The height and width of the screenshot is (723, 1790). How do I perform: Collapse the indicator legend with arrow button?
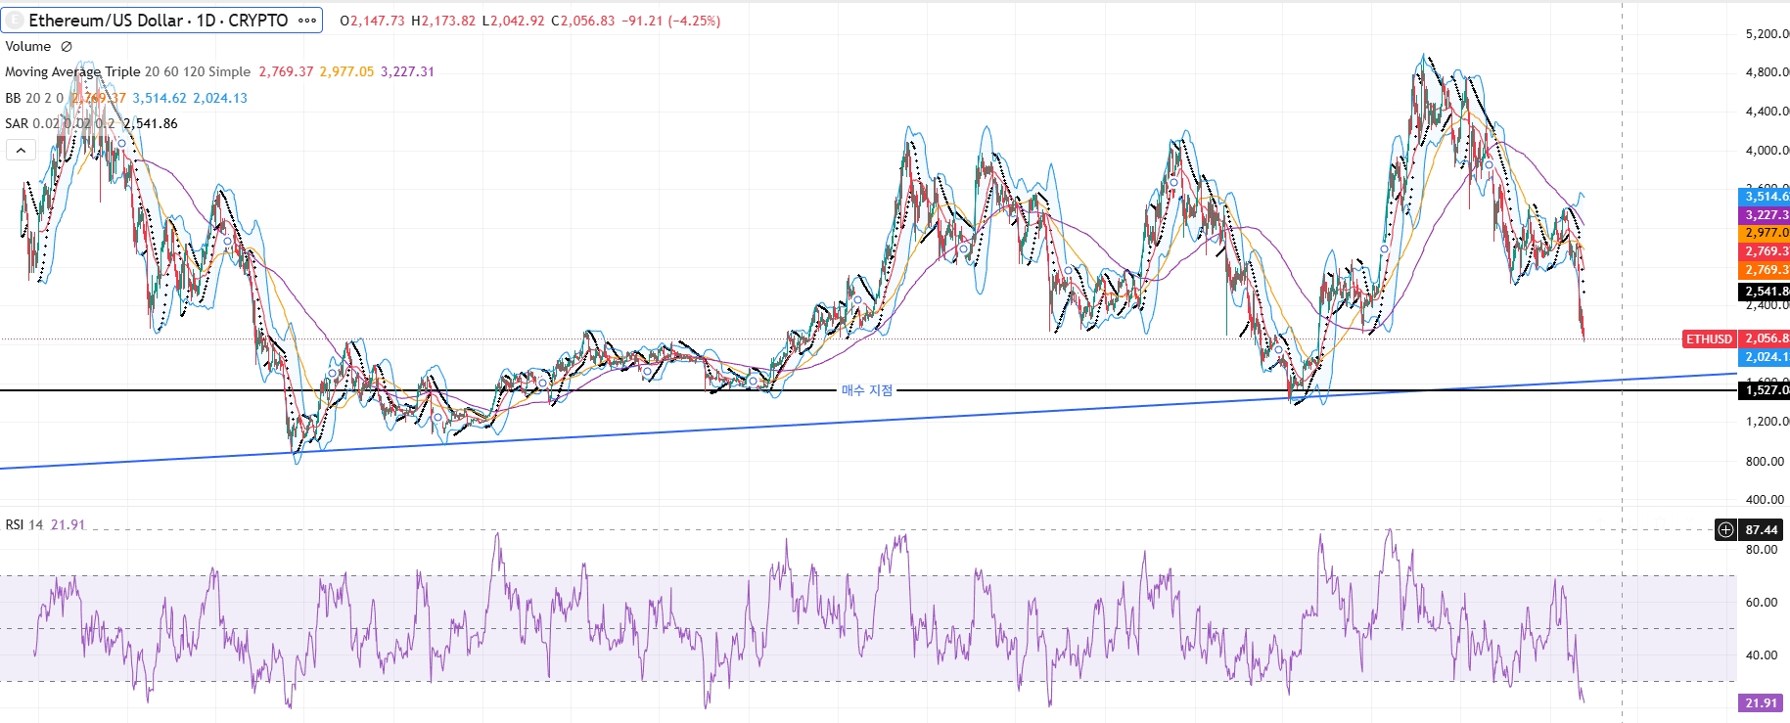(21, 150)
